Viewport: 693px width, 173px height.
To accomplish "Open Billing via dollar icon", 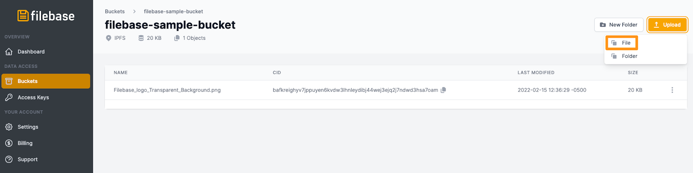I will pyautogui.click(x=9, y=143).
